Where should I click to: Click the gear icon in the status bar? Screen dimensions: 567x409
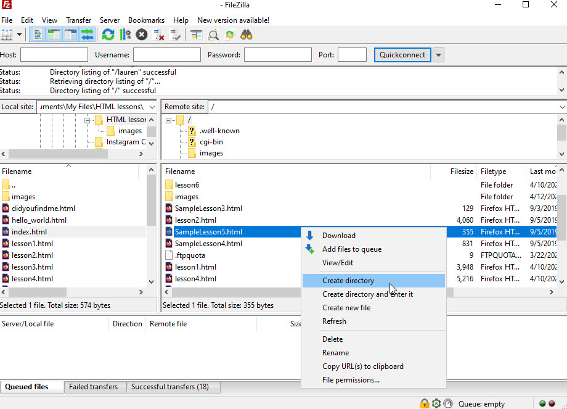click(436, 403)
